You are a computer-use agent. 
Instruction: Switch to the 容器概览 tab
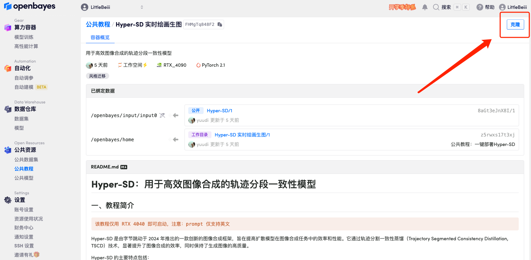[x=100, y=37]
